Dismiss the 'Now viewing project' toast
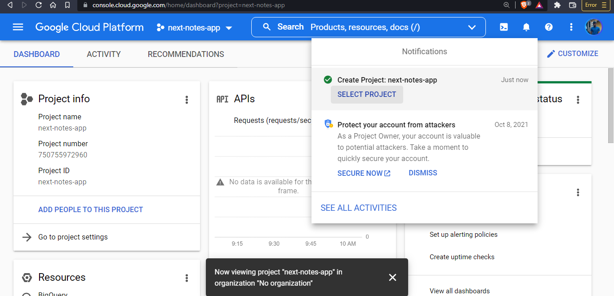The image size is (614, 296). [392, 277]
